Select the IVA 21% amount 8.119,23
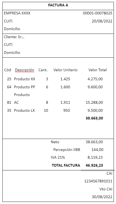The height and width of the screenshot is (204, 116). [x=95, y=158]
